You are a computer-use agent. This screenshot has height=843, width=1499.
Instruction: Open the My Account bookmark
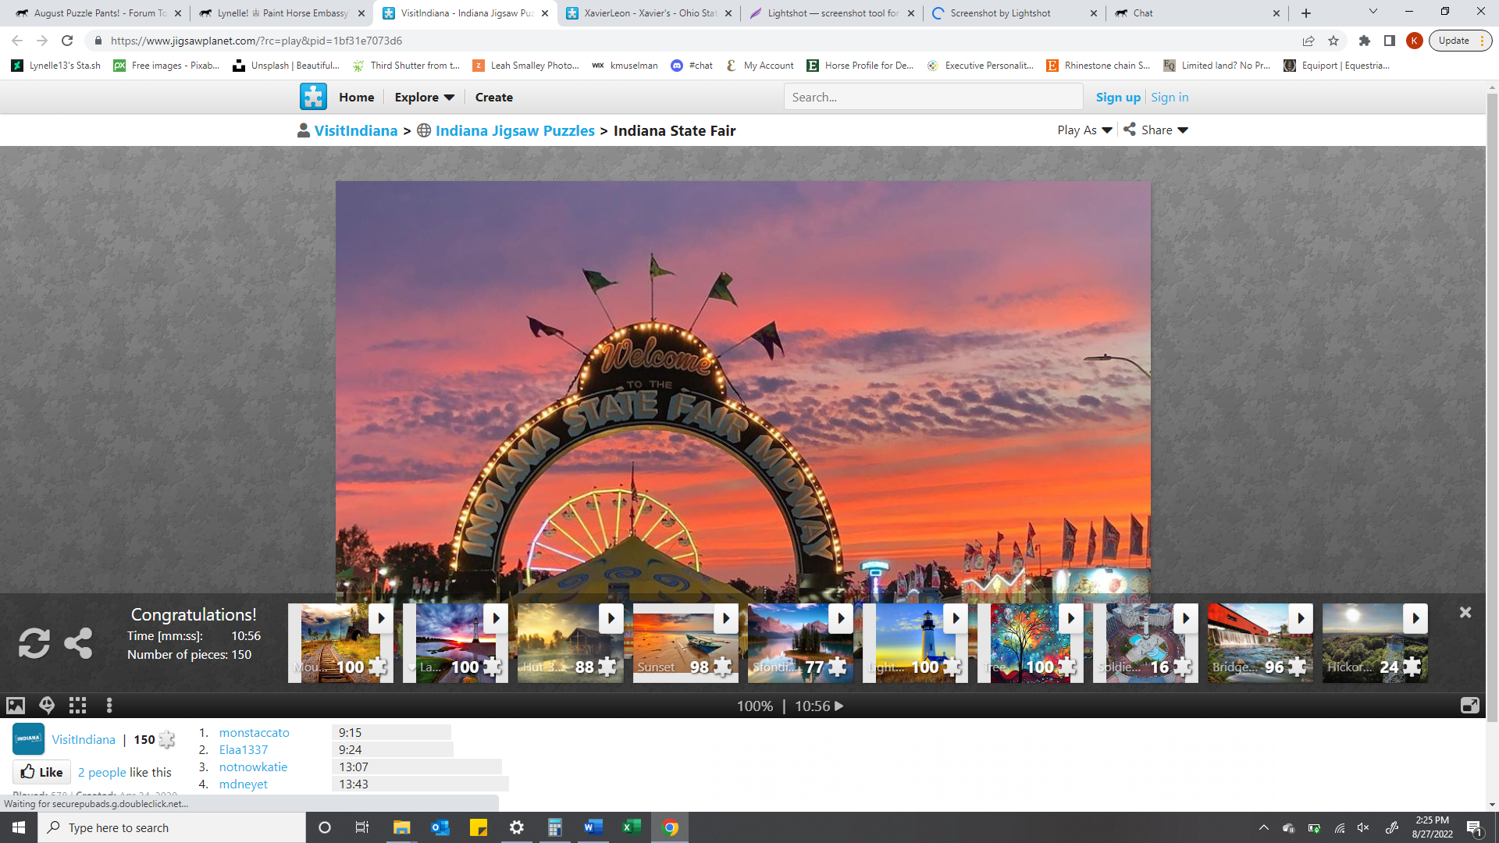[759, 66]
